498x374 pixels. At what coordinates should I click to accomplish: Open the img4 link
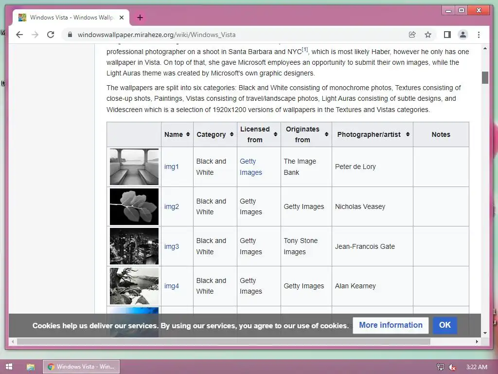(x=172, y=286)
